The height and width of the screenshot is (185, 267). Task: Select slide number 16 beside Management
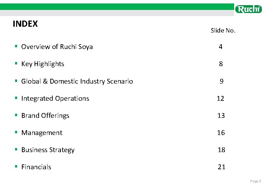pos(221,133)
